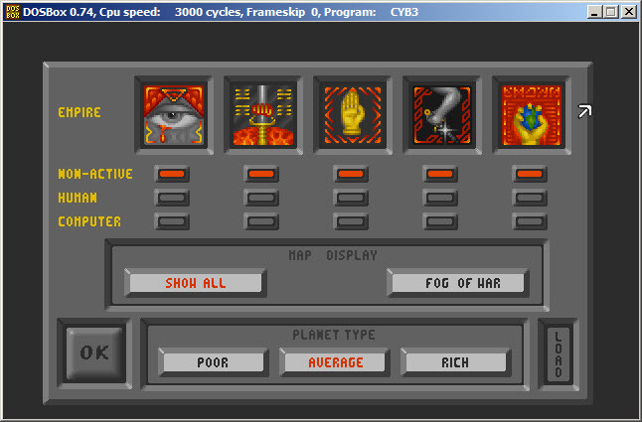Select the scythe empire emblem
The height and width of the screenshot is (422, 642).
[x=442, y=115]
